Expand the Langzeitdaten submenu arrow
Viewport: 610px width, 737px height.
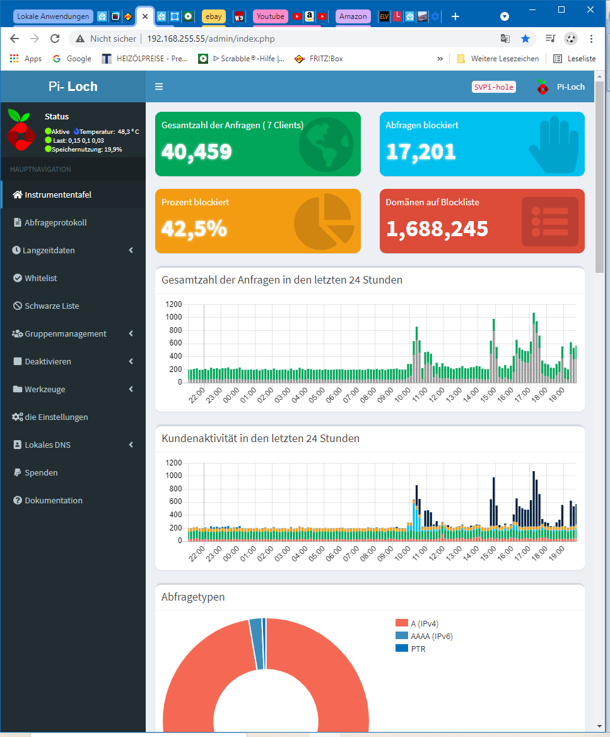131,250
